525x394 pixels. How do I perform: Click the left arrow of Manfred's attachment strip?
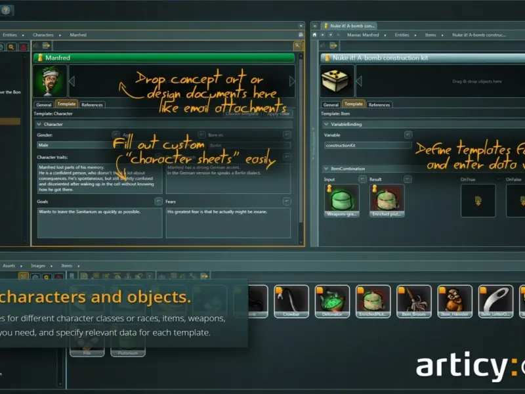72,81
